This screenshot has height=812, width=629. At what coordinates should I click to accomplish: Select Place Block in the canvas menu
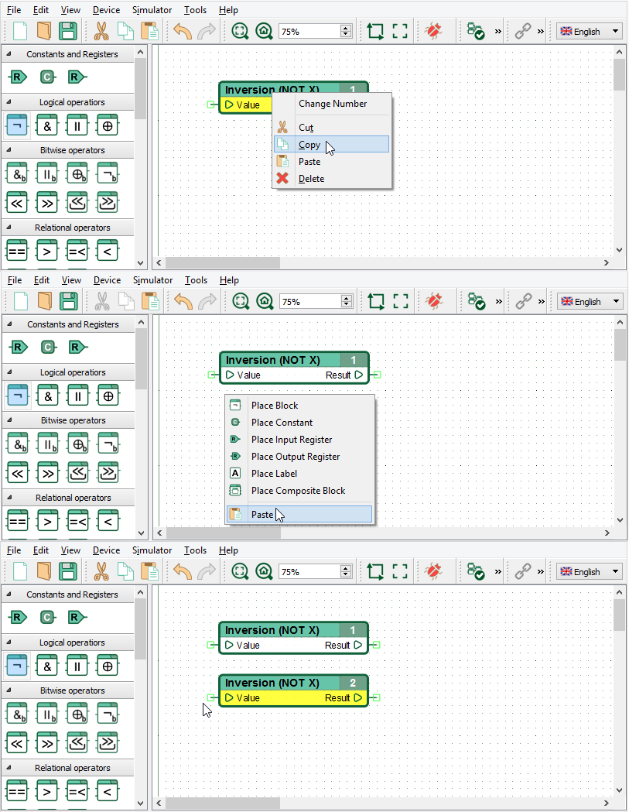299,406
